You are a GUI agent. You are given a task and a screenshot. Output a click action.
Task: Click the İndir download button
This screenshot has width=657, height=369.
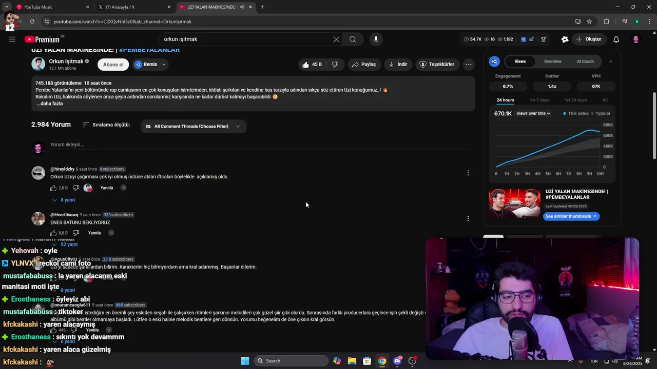(x=398, y=64)
